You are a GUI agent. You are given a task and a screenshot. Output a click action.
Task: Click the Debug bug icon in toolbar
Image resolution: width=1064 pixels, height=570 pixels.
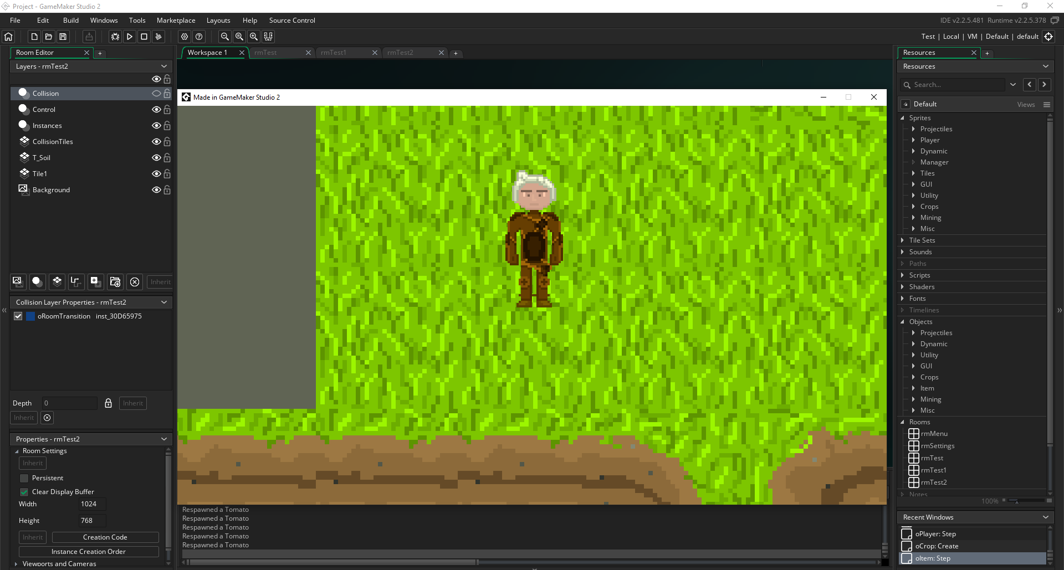[115, 37]
